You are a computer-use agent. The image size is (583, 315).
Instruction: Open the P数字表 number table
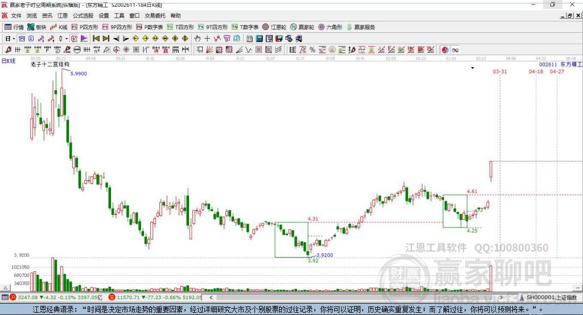[x=150, y=27]
